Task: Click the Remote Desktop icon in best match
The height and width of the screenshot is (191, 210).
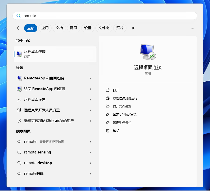Action: tap(19, 54)
